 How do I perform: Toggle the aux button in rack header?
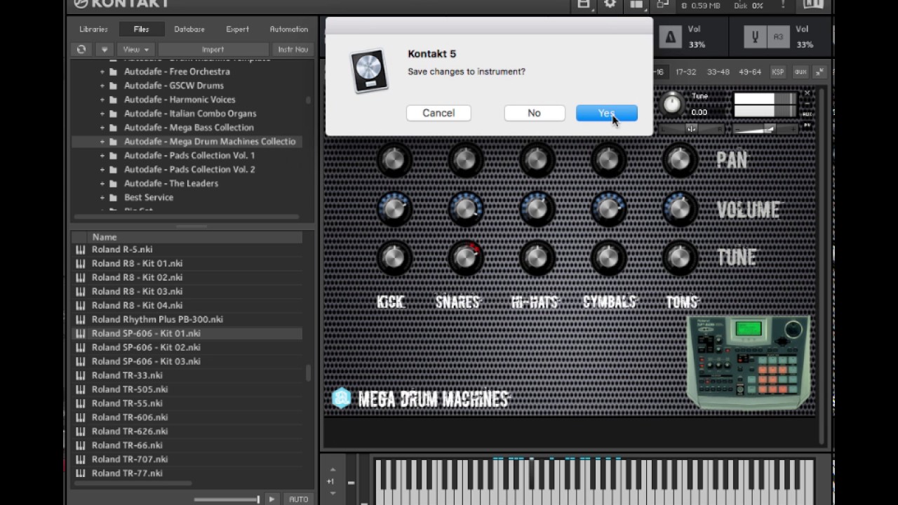tap(800, 72)
